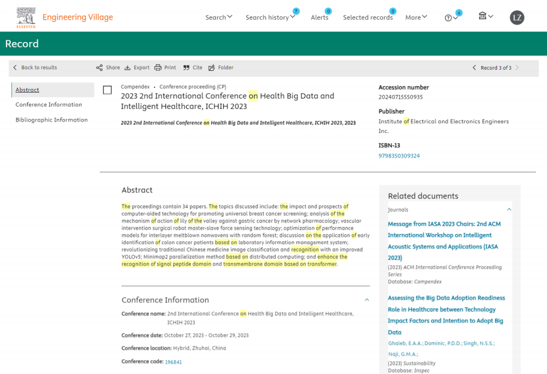Click the help notification badge 6

pos(459,13)
